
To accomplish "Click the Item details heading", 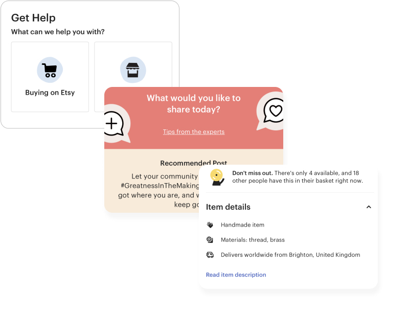I will pyautogui.click(x=228, y=207).
